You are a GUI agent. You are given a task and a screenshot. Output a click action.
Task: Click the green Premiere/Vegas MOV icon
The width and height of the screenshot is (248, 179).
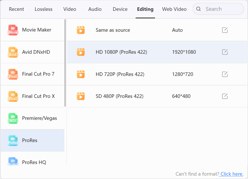(x=13, y=118)
